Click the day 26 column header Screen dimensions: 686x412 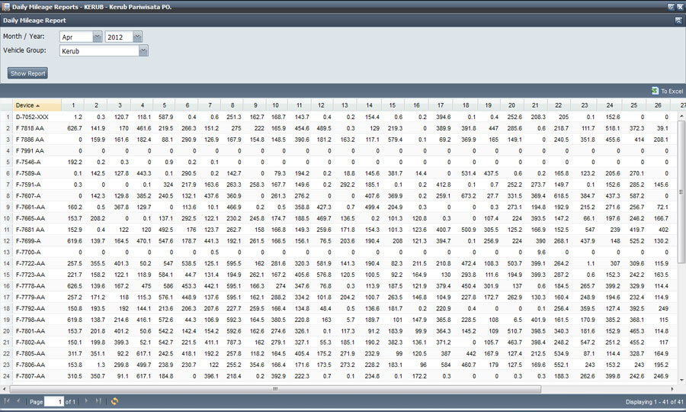(x=657, y=105)
